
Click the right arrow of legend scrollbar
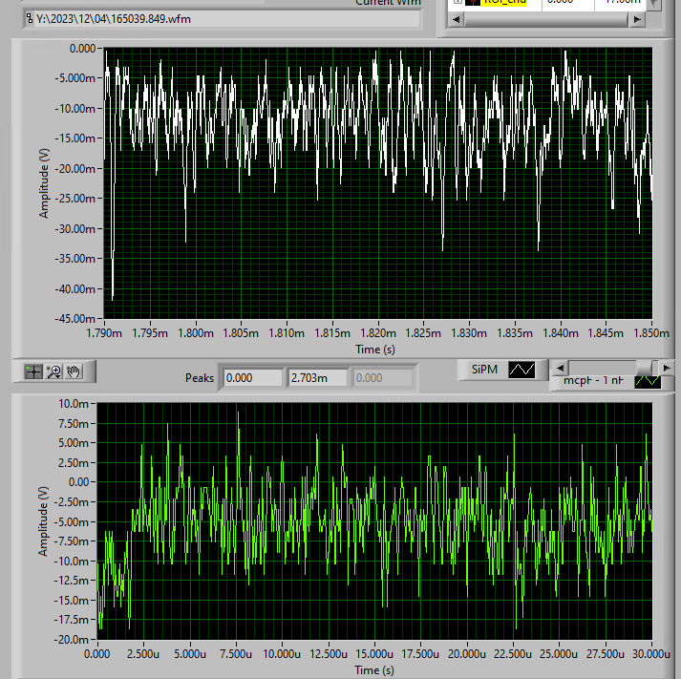(667, 368)
